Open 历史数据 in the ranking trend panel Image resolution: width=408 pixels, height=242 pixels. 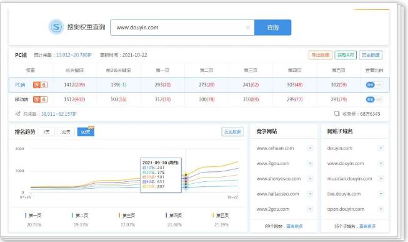[232, 132]
